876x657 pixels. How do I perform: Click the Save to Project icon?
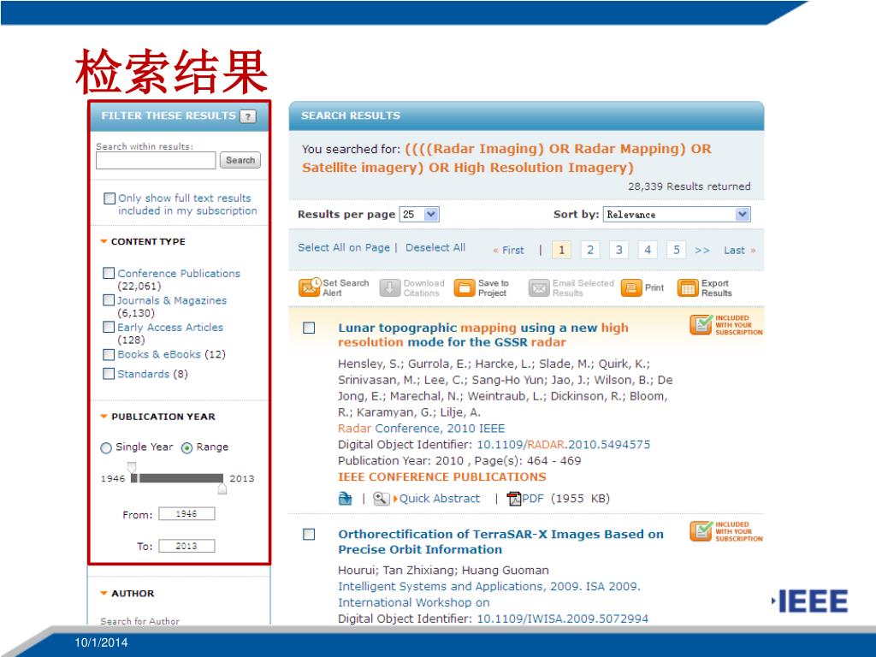click(x=465, y=287)
